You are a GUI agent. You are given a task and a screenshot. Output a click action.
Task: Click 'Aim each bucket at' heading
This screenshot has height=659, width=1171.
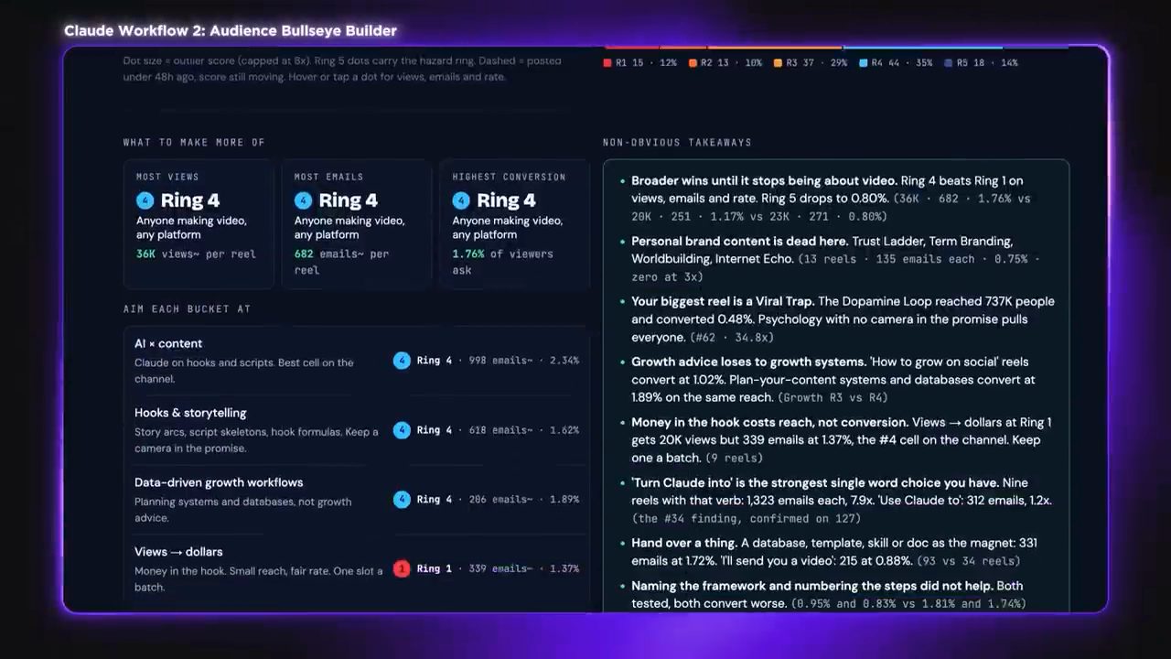[187, 309]
